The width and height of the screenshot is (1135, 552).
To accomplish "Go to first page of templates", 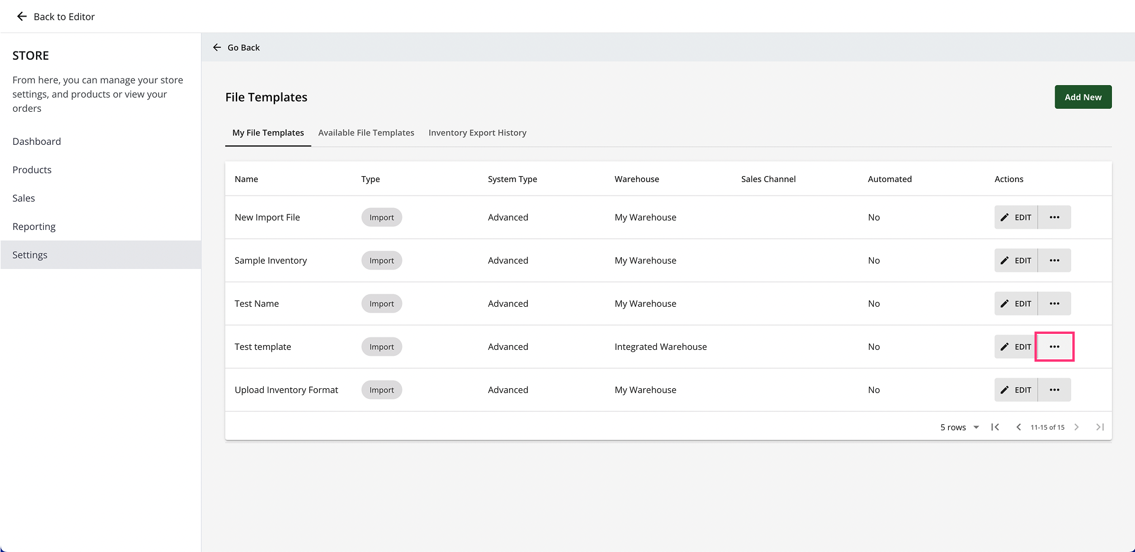I will [995, 427].
